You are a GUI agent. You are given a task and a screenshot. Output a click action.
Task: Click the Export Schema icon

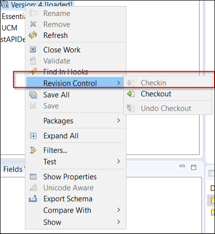click(x=33, y=199)
